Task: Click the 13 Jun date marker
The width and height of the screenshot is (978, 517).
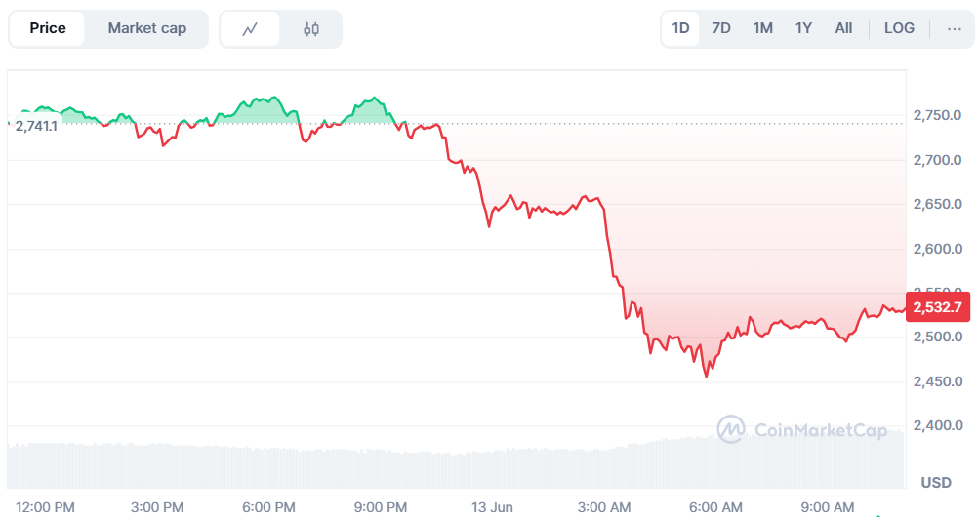Action: tap(493, 506)
